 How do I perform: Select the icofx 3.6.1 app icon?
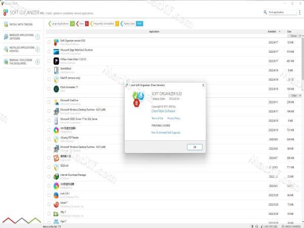56,195
